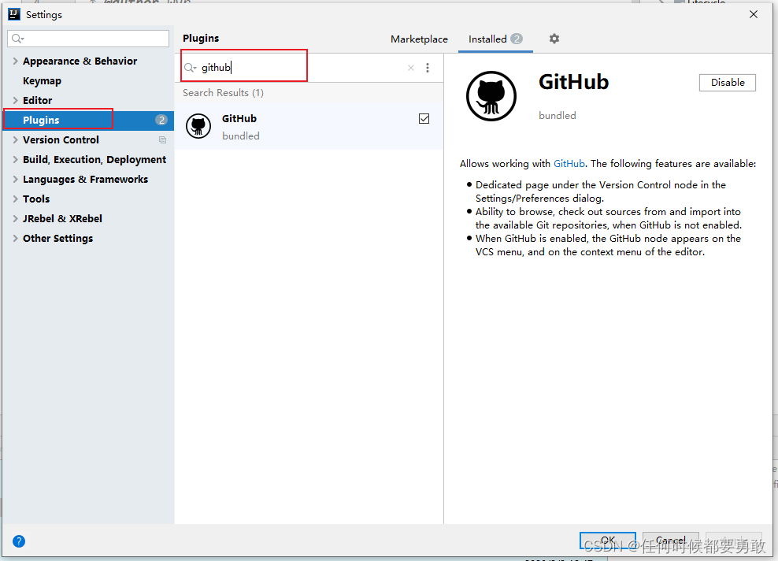Screen dimensions: 778x561
Task: Click the plugin search magnifier dropdown icon
Action: coord(191,68)
